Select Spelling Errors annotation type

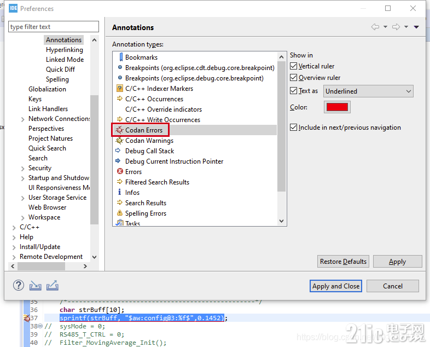[x=195, y=213]
